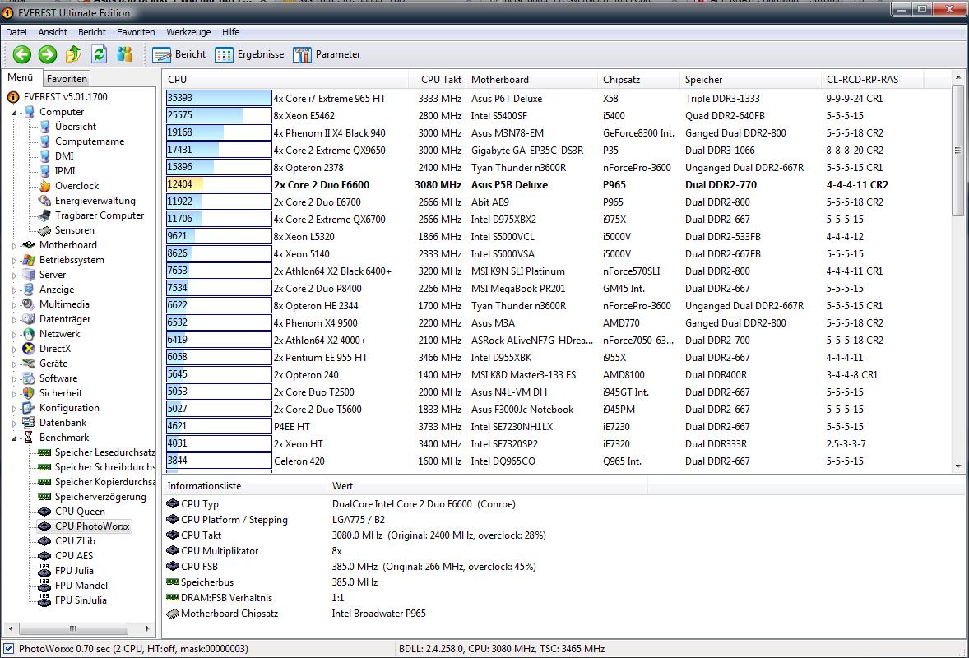Switch to the Favoriten tab
This screenshot has width=969, height=658.
67,78
